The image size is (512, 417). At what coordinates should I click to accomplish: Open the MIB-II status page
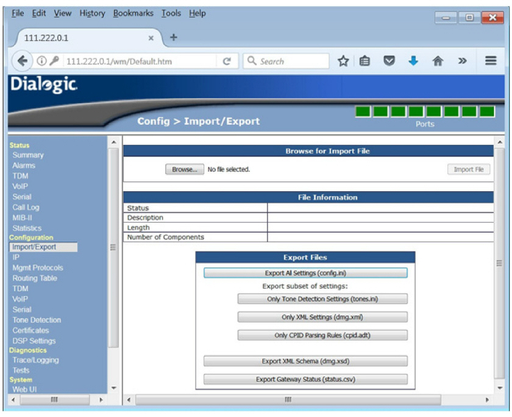click(x=22, y=218)
